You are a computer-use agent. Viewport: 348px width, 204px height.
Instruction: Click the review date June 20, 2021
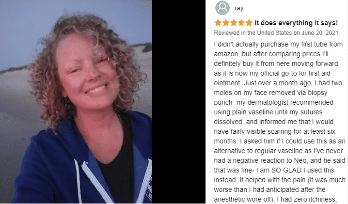[319, 33]
